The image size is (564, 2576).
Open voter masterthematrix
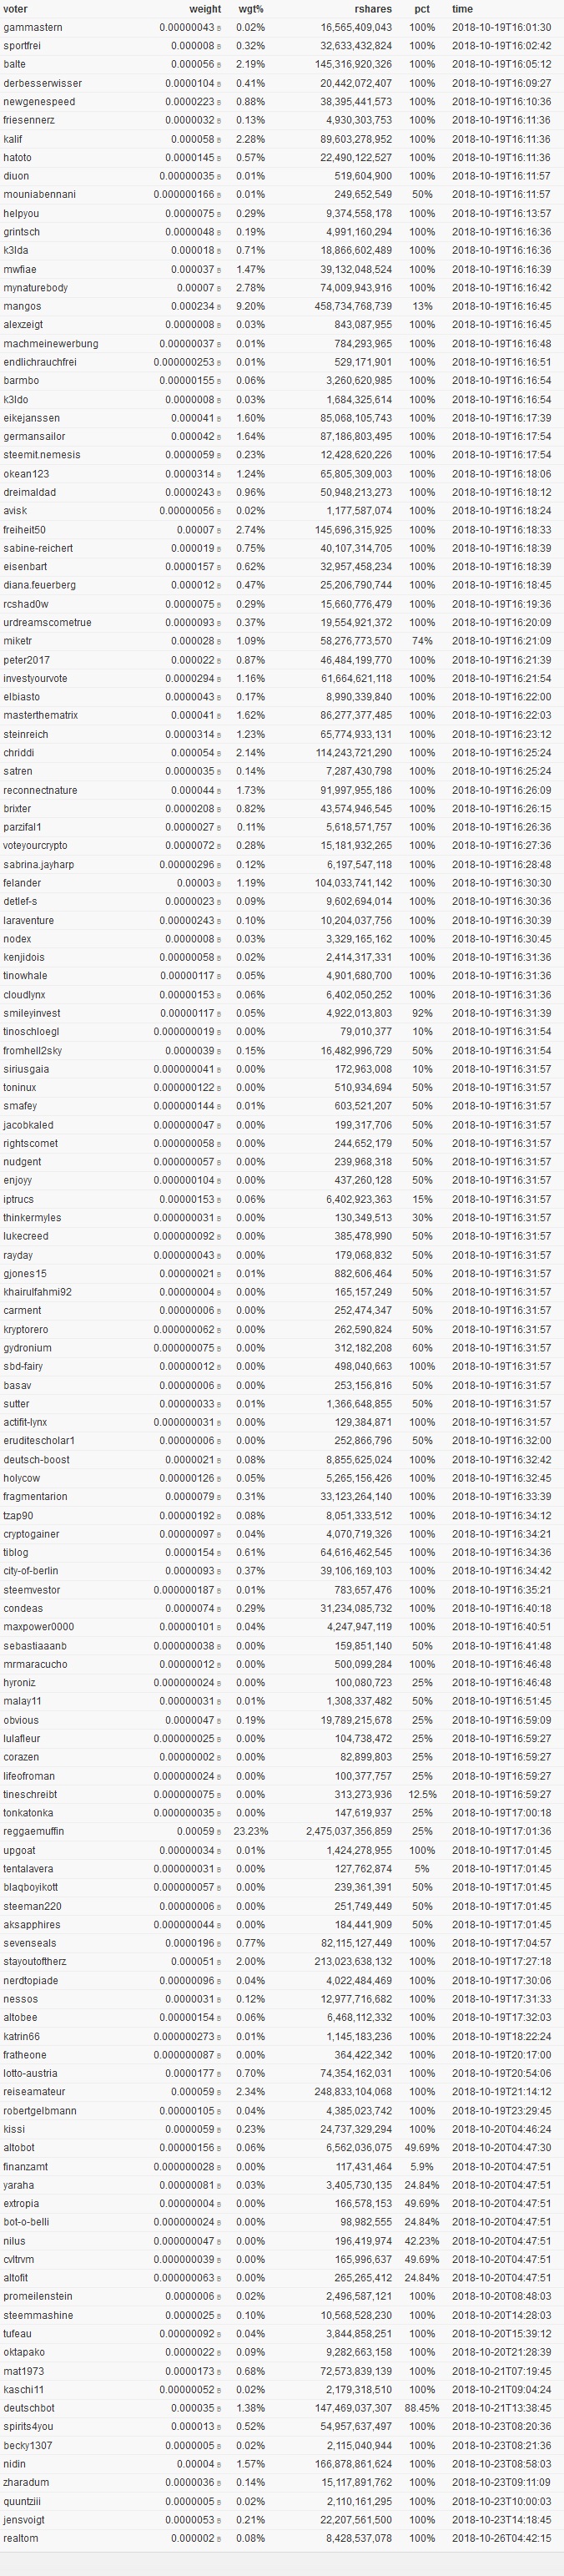tap(40, 715)
